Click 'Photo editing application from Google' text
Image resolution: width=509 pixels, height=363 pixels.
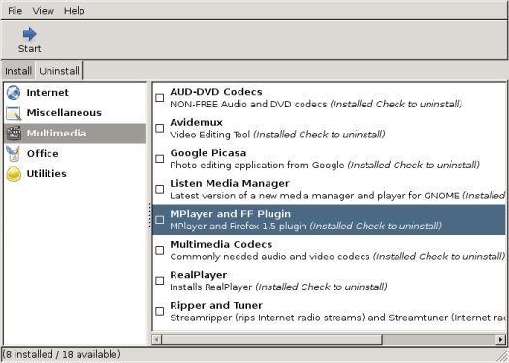pyautogui.click(x=257, y=165)
